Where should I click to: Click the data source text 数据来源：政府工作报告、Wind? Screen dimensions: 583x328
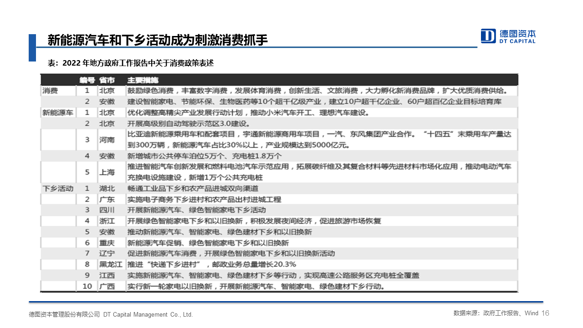click(496, 313)
